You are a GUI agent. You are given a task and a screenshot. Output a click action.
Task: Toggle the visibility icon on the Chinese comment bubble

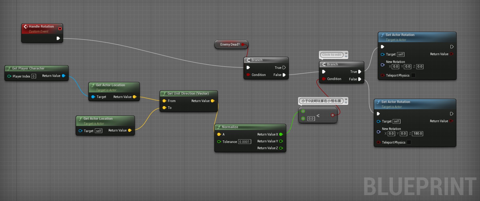[x=346, y=102]
